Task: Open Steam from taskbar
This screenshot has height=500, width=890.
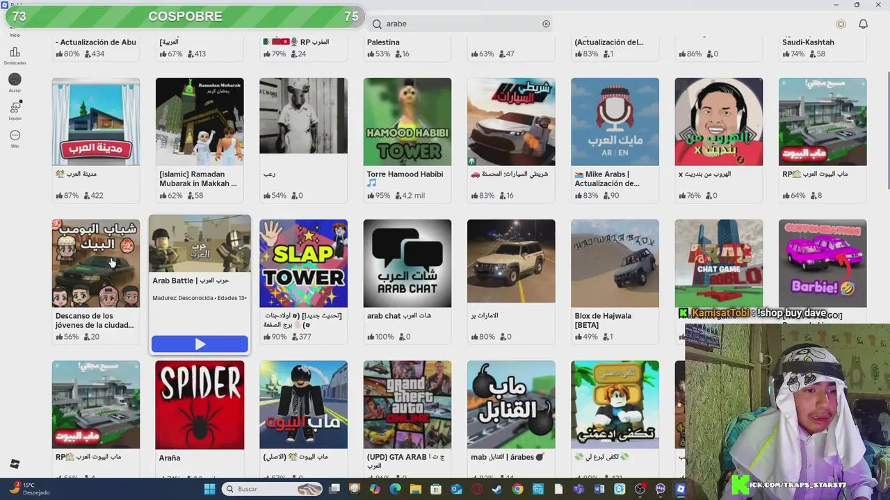Action: pos(496,489)
